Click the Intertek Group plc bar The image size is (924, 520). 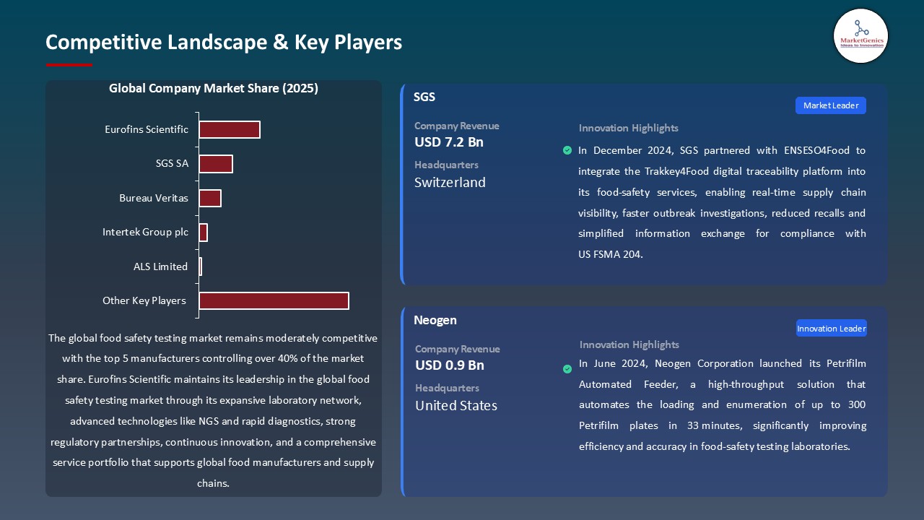click(204, 233)
